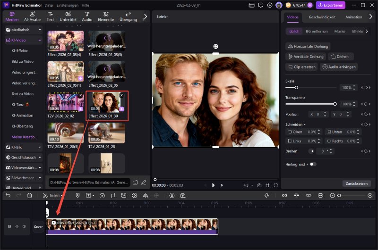378x250 pixels.
Task: Enter fullscreen preview in the player
Action: pos(276,185)
